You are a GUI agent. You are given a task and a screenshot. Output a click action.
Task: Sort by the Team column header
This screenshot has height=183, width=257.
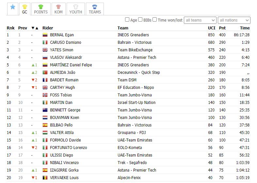click(123, 28)
